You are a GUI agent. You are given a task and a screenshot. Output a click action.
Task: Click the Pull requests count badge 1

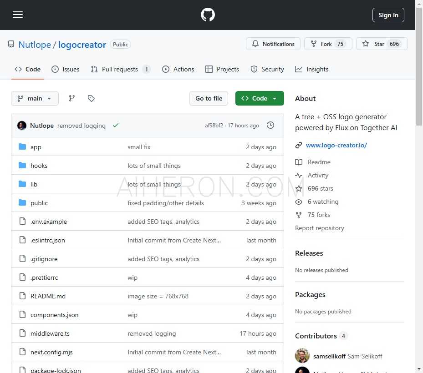coord(147,69)
